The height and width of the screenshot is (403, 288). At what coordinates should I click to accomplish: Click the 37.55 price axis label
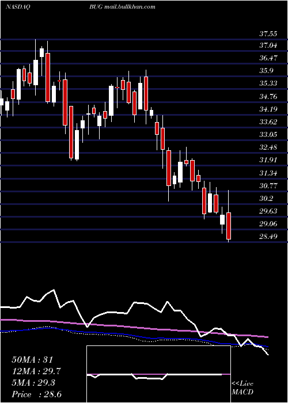point(268,33)
